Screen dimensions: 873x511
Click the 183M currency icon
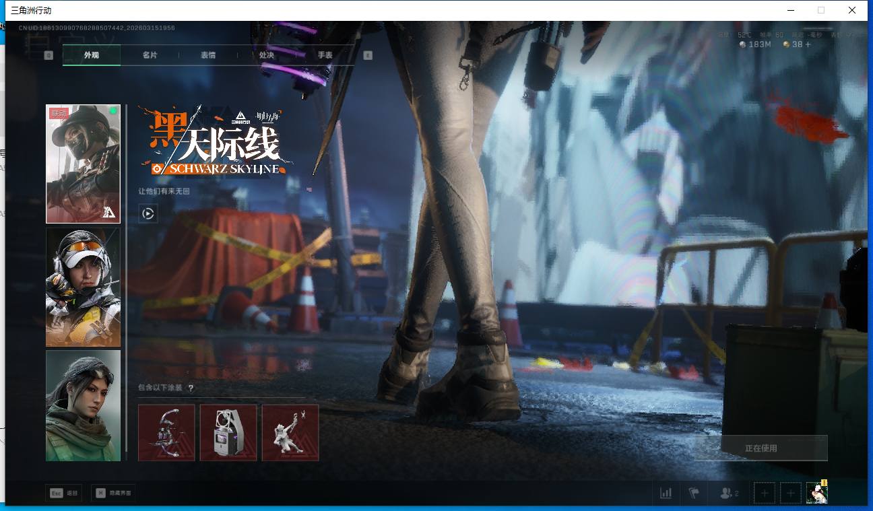coord(743,44)
